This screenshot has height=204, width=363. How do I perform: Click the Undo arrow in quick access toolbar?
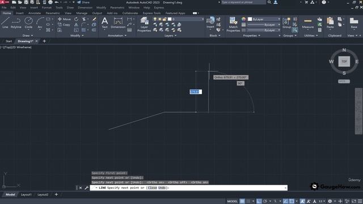tap(57, 2)
